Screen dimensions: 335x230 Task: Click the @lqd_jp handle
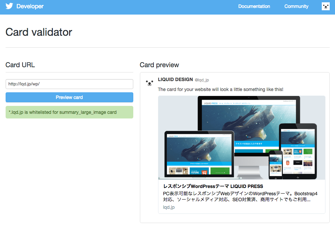[x=202, y=80]
